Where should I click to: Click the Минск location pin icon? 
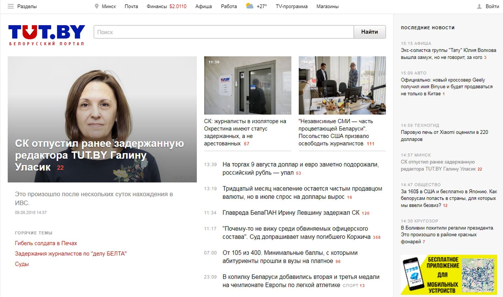click(96, 6)
